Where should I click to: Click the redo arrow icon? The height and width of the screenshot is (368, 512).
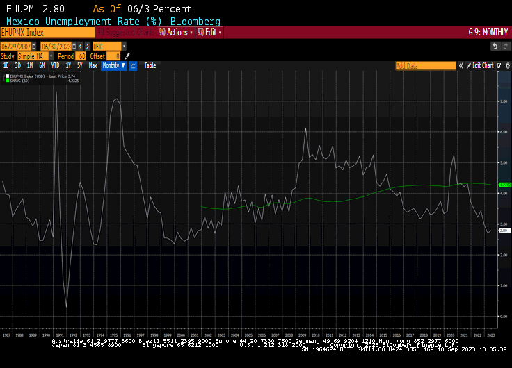[x=504, y=46]
